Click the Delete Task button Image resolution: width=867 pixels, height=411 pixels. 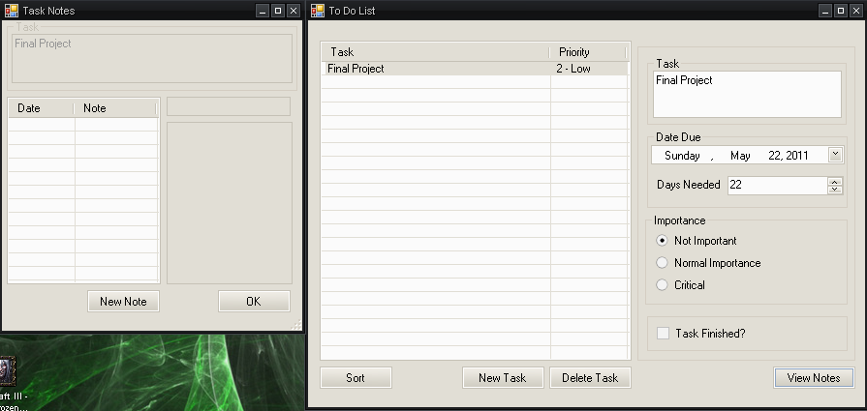point(590,378)
